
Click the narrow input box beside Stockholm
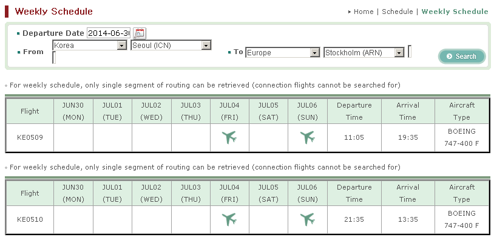[x=410, y=52]
